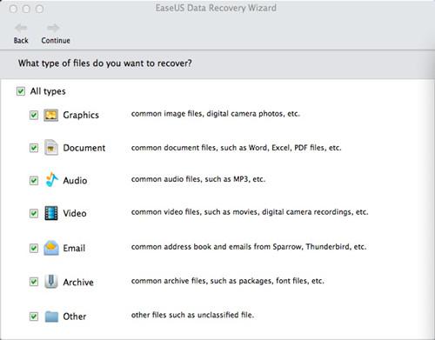Click the Email envelope icon
Viewport: 435px width, 340px height.
51,248
